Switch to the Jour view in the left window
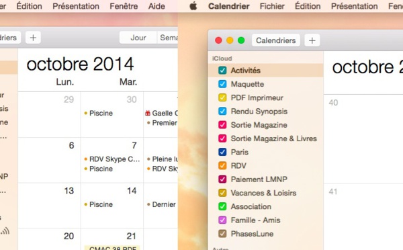The height and width of the screenshot is (250, 403). coord(138,38)
